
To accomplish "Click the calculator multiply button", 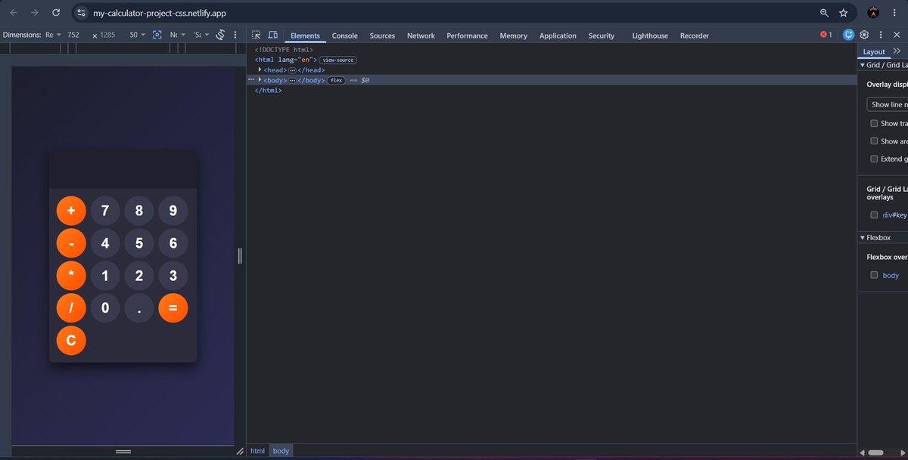I will (x=71, y=275).
